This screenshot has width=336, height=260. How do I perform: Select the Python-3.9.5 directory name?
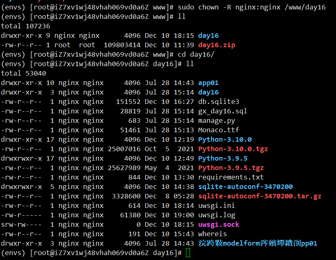[222, 159]
